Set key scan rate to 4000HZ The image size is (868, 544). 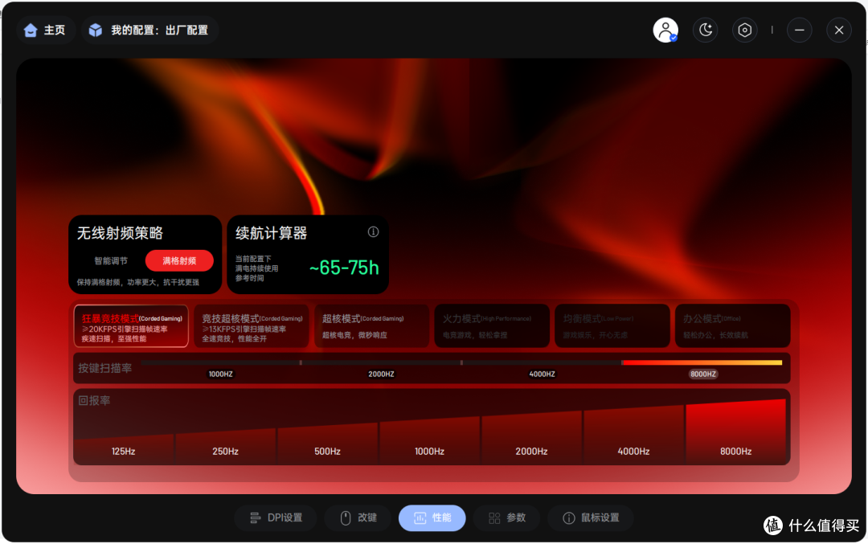pyautogui.click(x=542, y=374)
